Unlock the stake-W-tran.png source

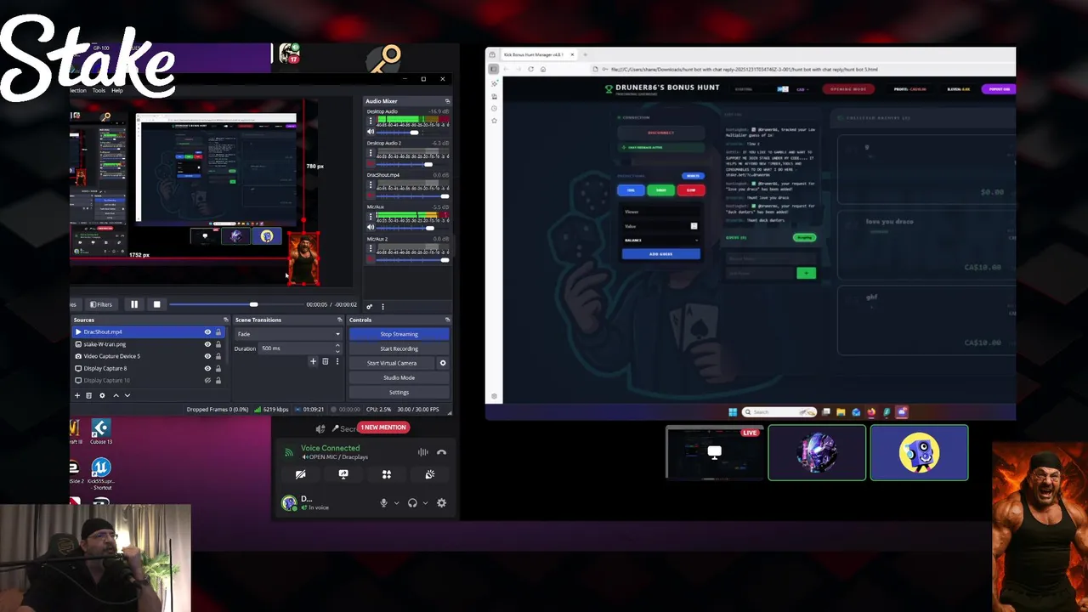[x=218, y=344]
